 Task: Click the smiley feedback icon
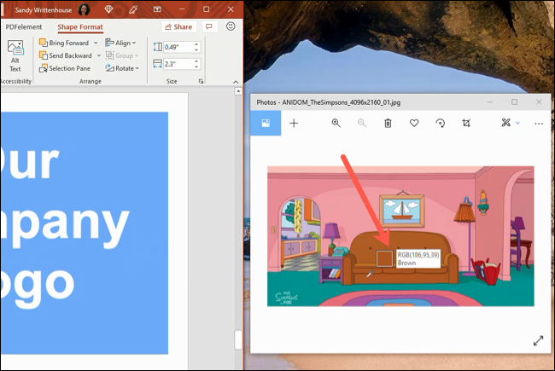pyautogui.click(x=231, y=26)
